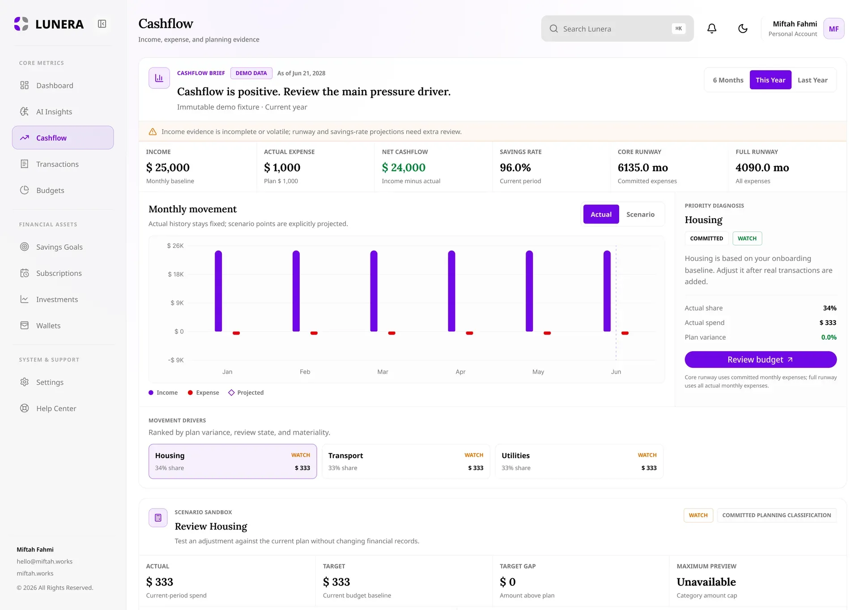Click the miftah.works footer link

35,573
